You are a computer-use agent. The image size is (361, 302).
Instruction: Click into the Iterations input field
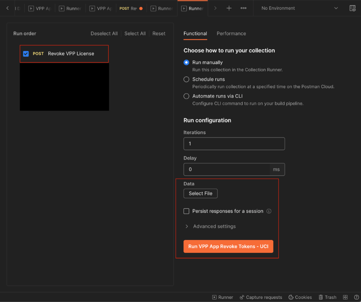pyautogui.click(x=234, y=144)
